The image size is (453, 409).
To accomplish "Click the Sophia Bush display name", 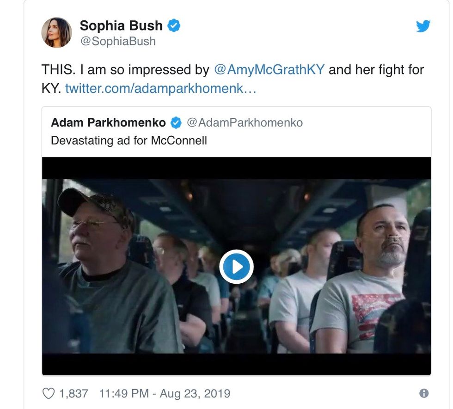I will [121, 26].
